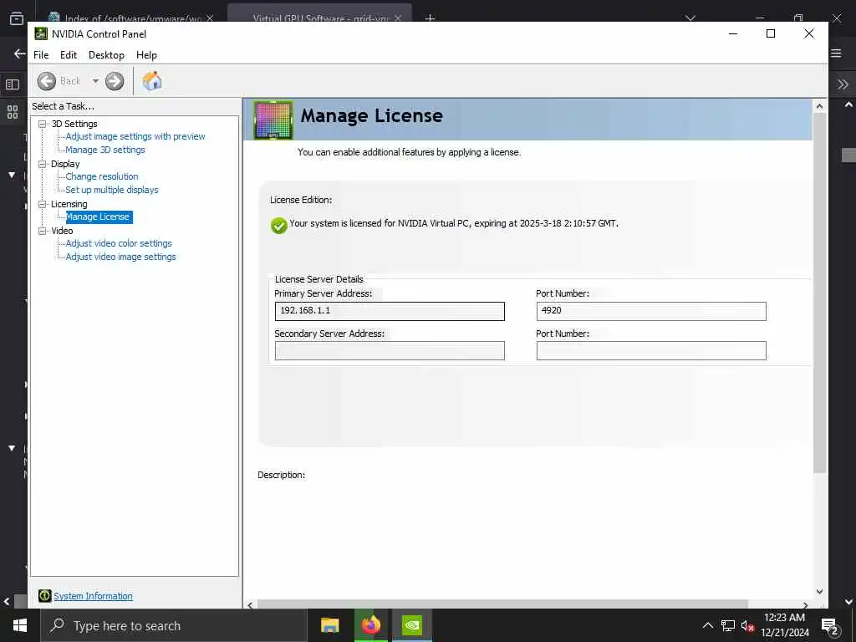Viewport: 856px width, 642px height.
Task: Open a new Firefox tab
Action: point(430,18)
